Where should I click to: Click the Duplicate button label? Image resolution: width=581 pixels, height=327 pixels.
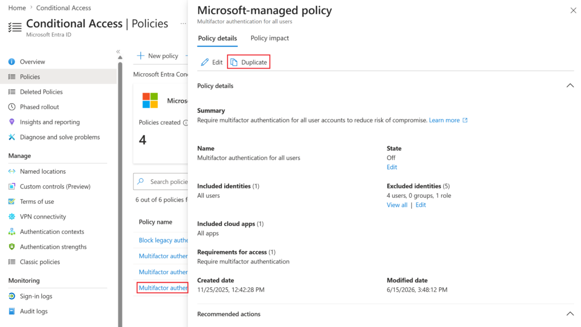(x=254, y=62)
